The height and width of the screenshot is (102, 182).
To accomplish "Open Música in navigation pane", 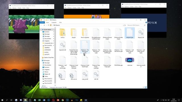I will (x=46, y=72).
